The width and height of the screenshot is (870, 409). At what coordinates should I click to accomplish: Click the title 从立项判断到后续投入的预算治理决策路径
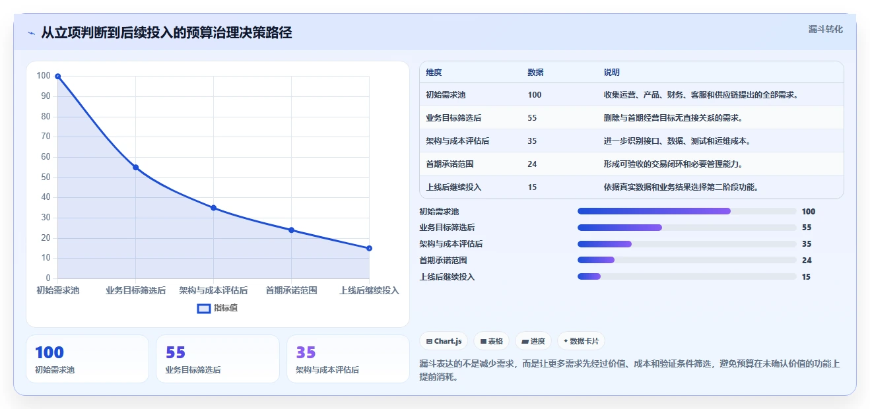pyautogui.click(x=166, y=33)
